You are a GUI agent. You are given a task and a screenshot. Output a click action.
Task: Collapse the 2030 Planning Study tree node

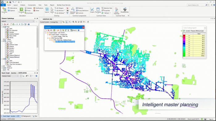pos(48,38)
